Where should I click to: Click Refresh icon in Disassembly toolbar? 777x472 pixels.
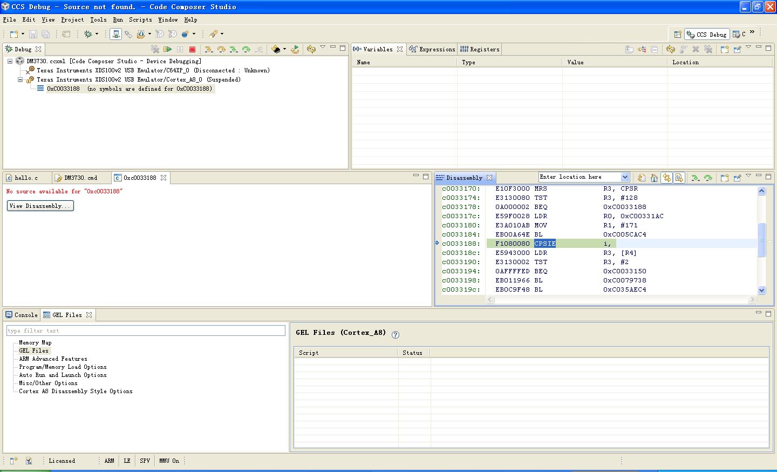(641, 178)
